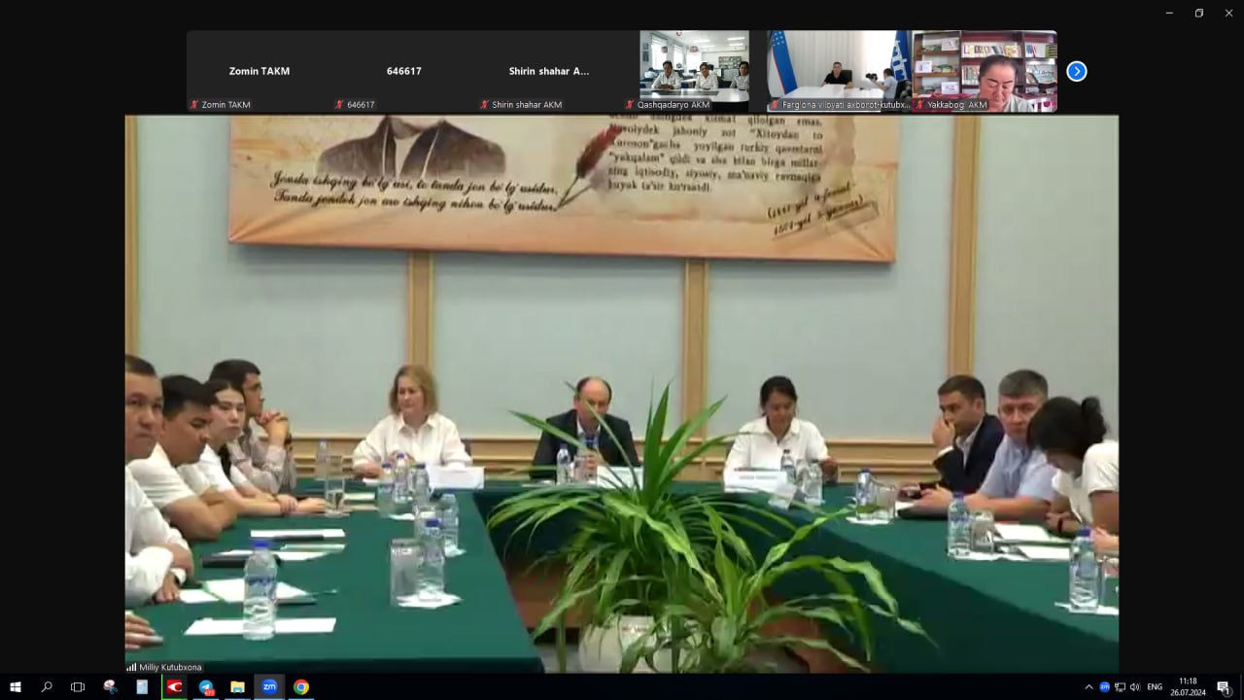Open the Snipping Tool from the taskbar

click(110, 686)
